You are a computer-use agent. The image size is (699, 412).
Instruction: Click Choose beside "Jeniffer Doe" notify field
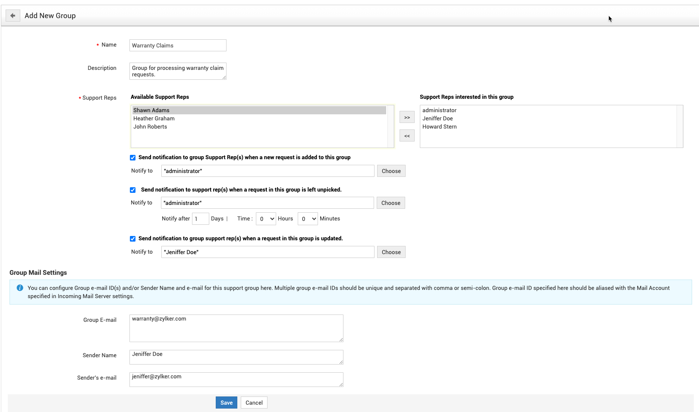[x=391, y=252]
